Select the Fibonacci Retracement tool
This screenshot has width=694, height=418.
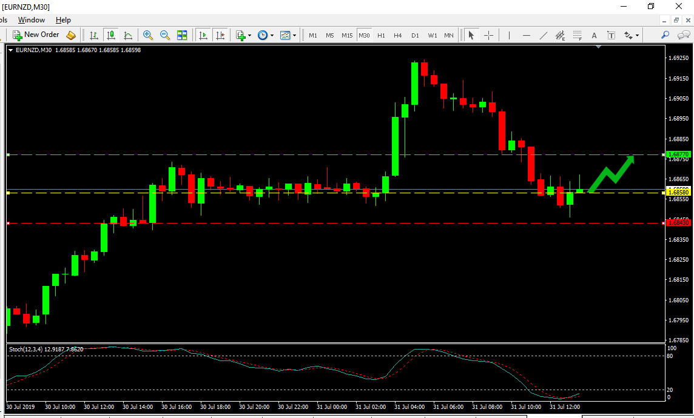(577, 35)
